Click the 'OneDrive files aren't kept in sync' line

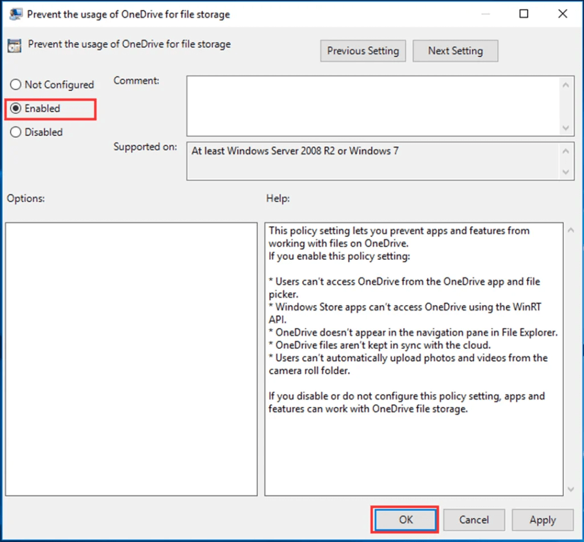coord(379,345)
